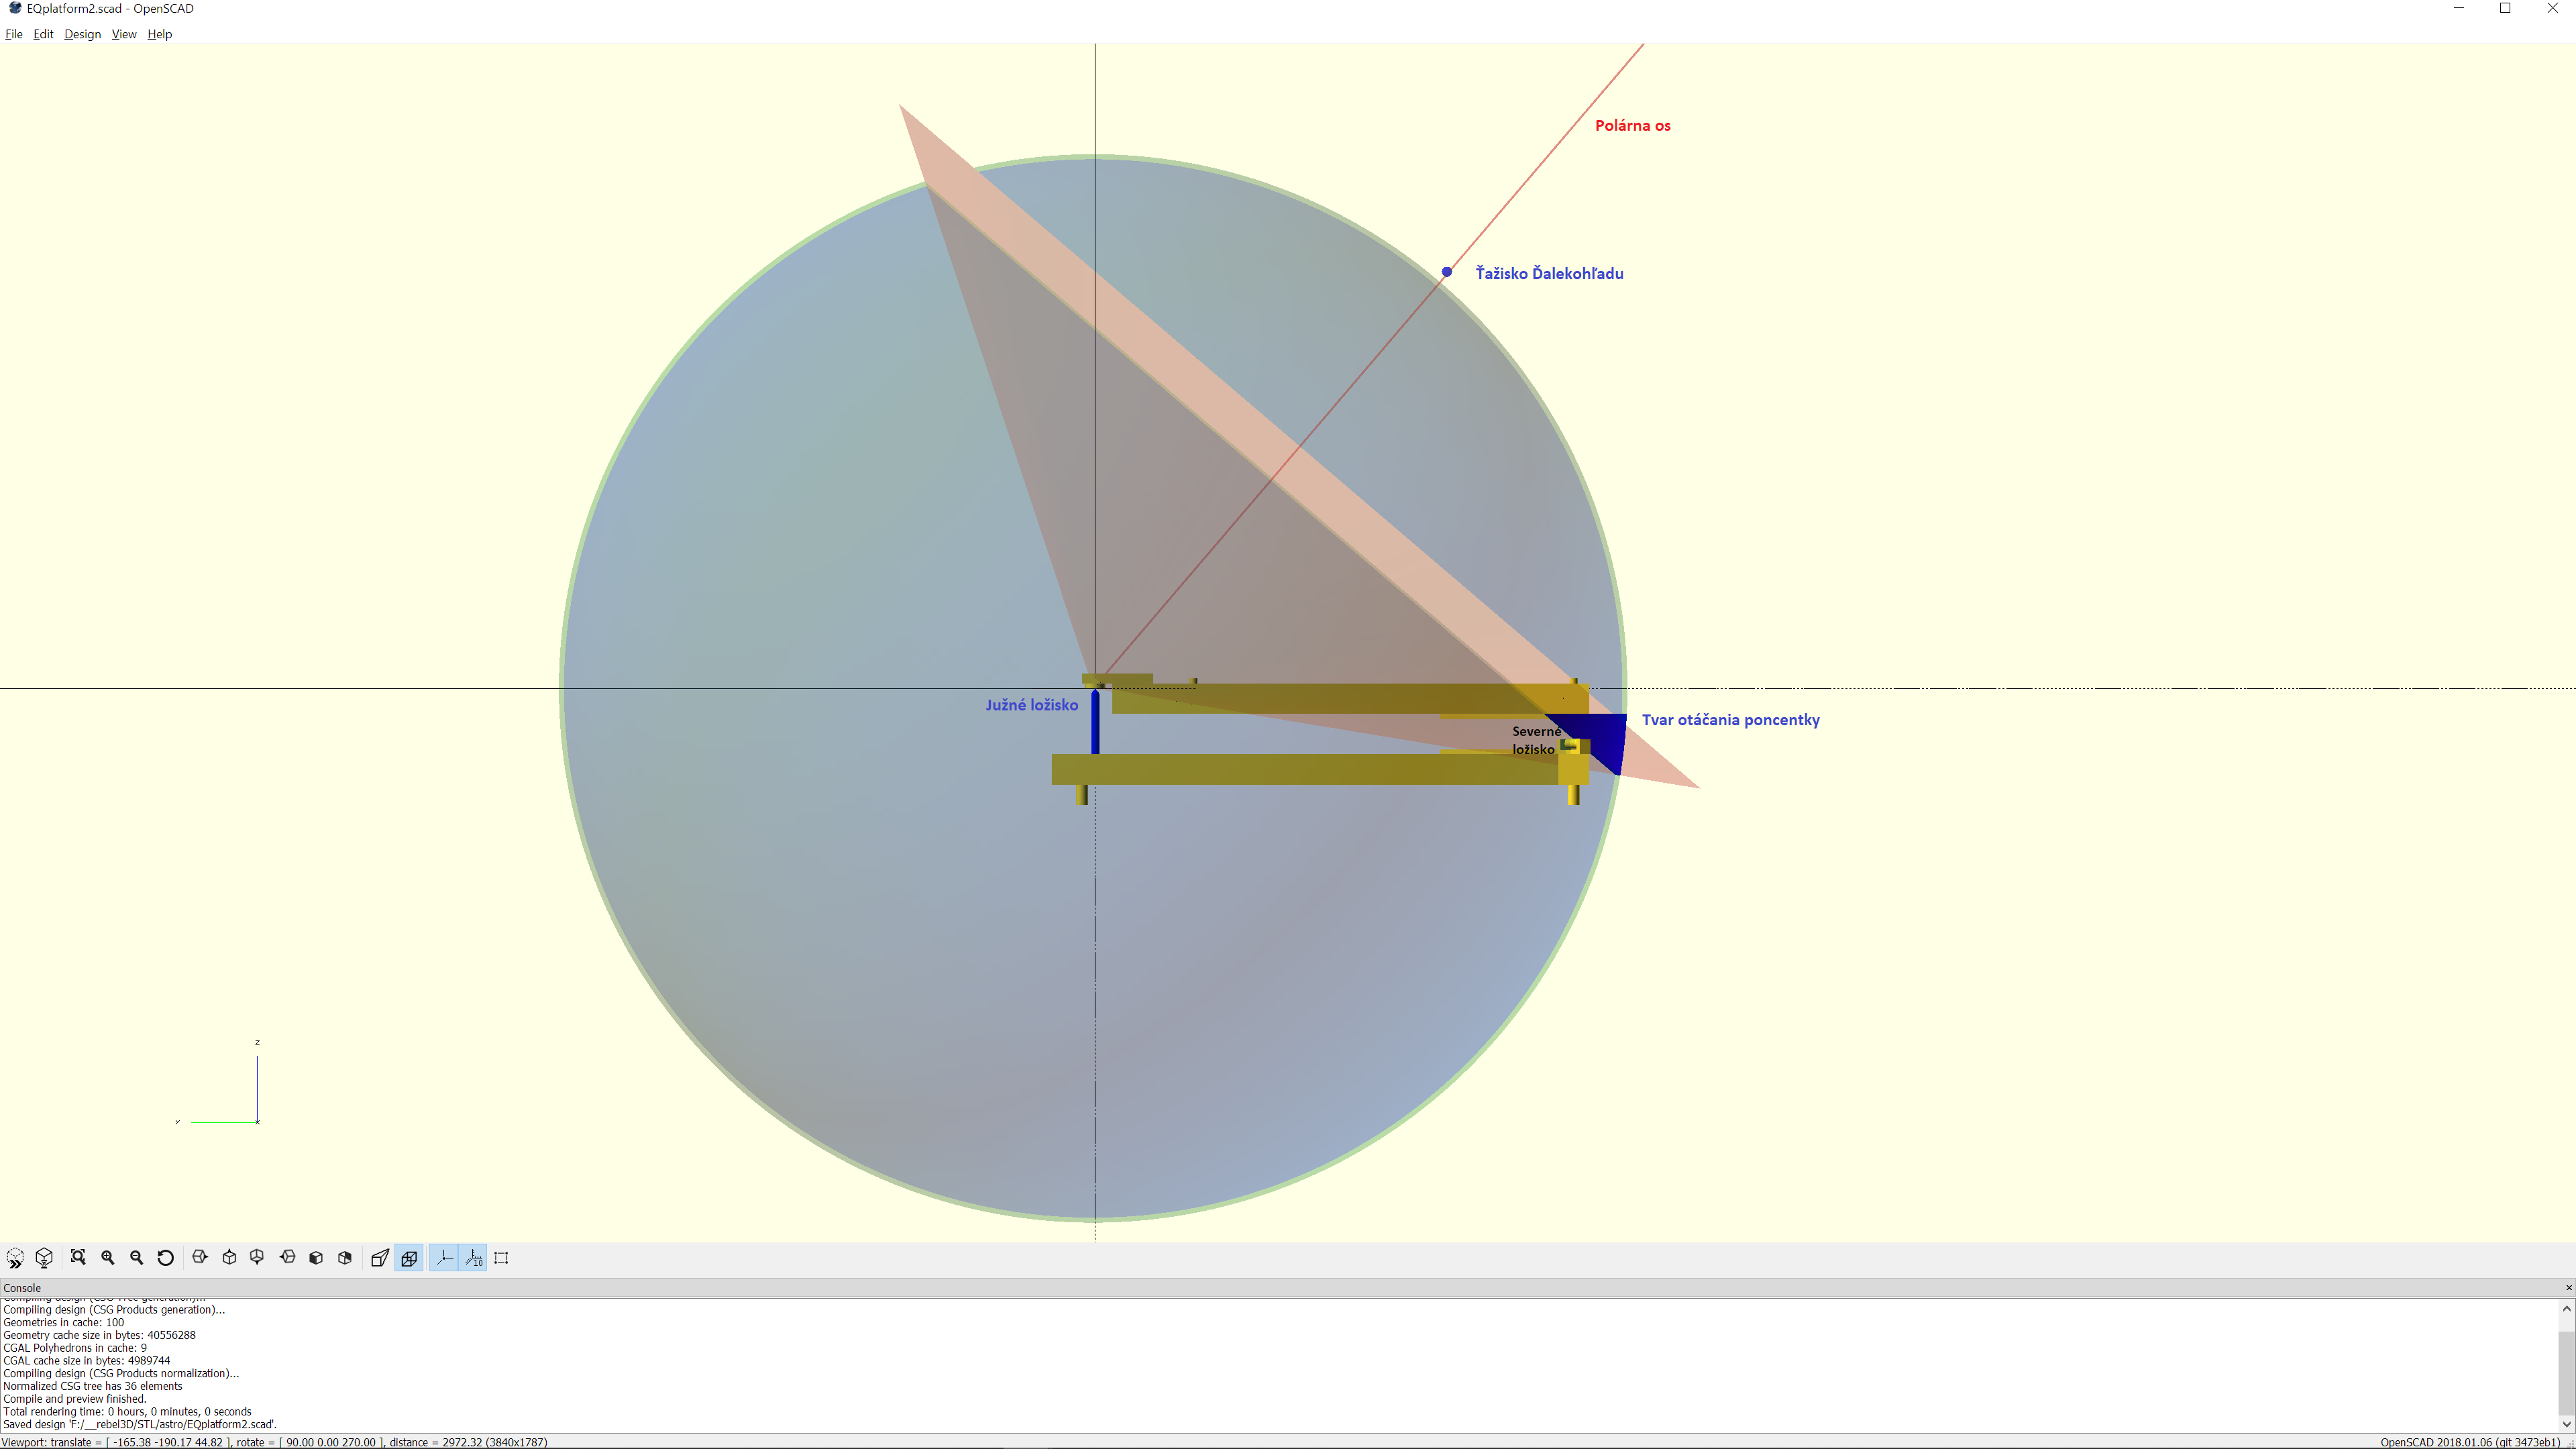Click 'Compile and preview finished.' line
Image resolution: width=2576 pixels, height=1449 pixels.
click(x=74, y=1399)
